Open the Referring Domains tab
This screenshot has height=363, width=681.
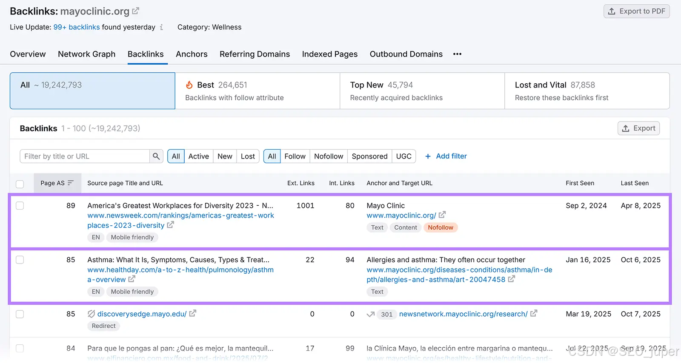click(x=255, y=54)
